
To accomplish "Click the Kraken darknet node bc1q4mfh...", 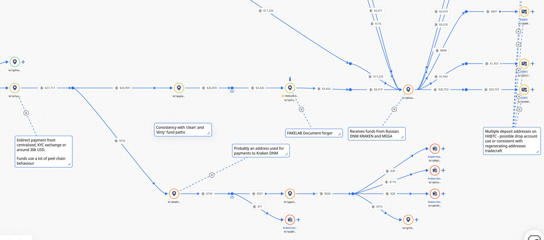I will pyautogui.click(x=435, y=193).
